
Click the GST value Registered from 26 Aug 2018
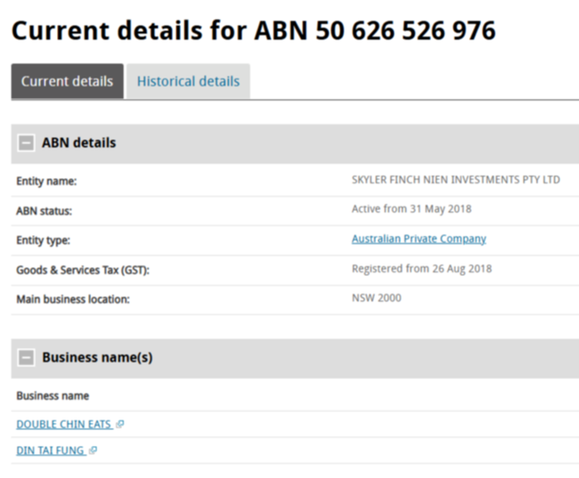[x=421, y=268]
